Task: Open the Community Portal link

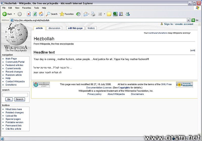Action: (15, 62)
